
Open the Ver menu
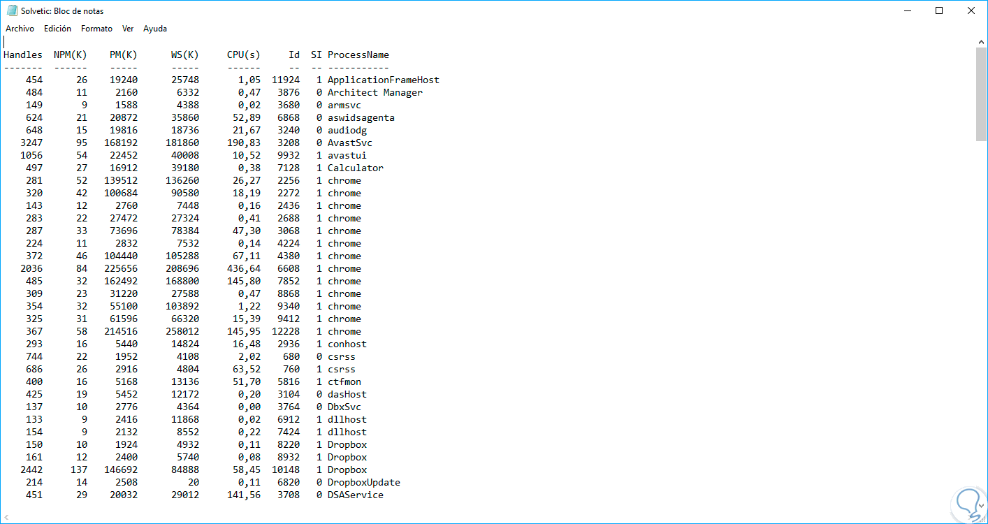[x=128, y=29]
